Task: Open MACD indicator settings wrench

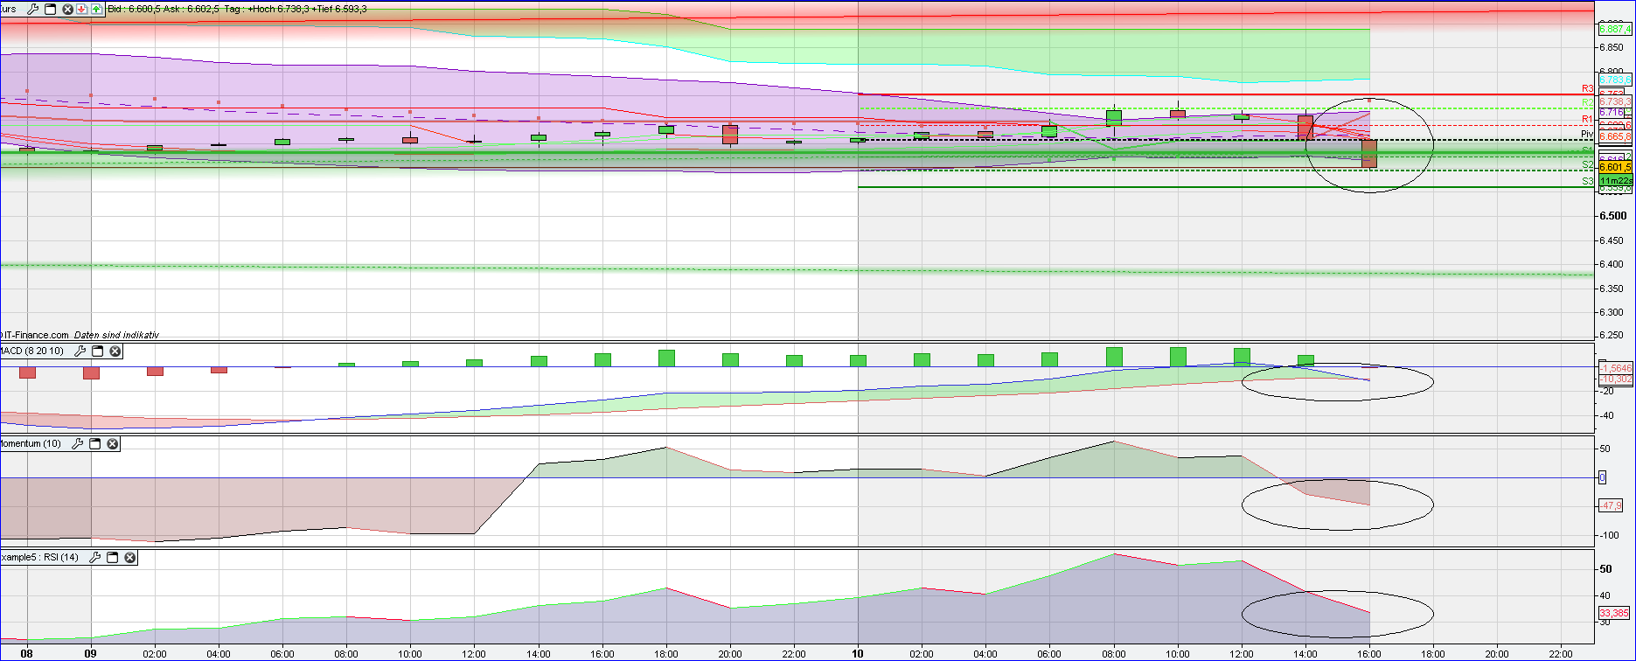Action: pyautogui.click(x=81, y=351)
